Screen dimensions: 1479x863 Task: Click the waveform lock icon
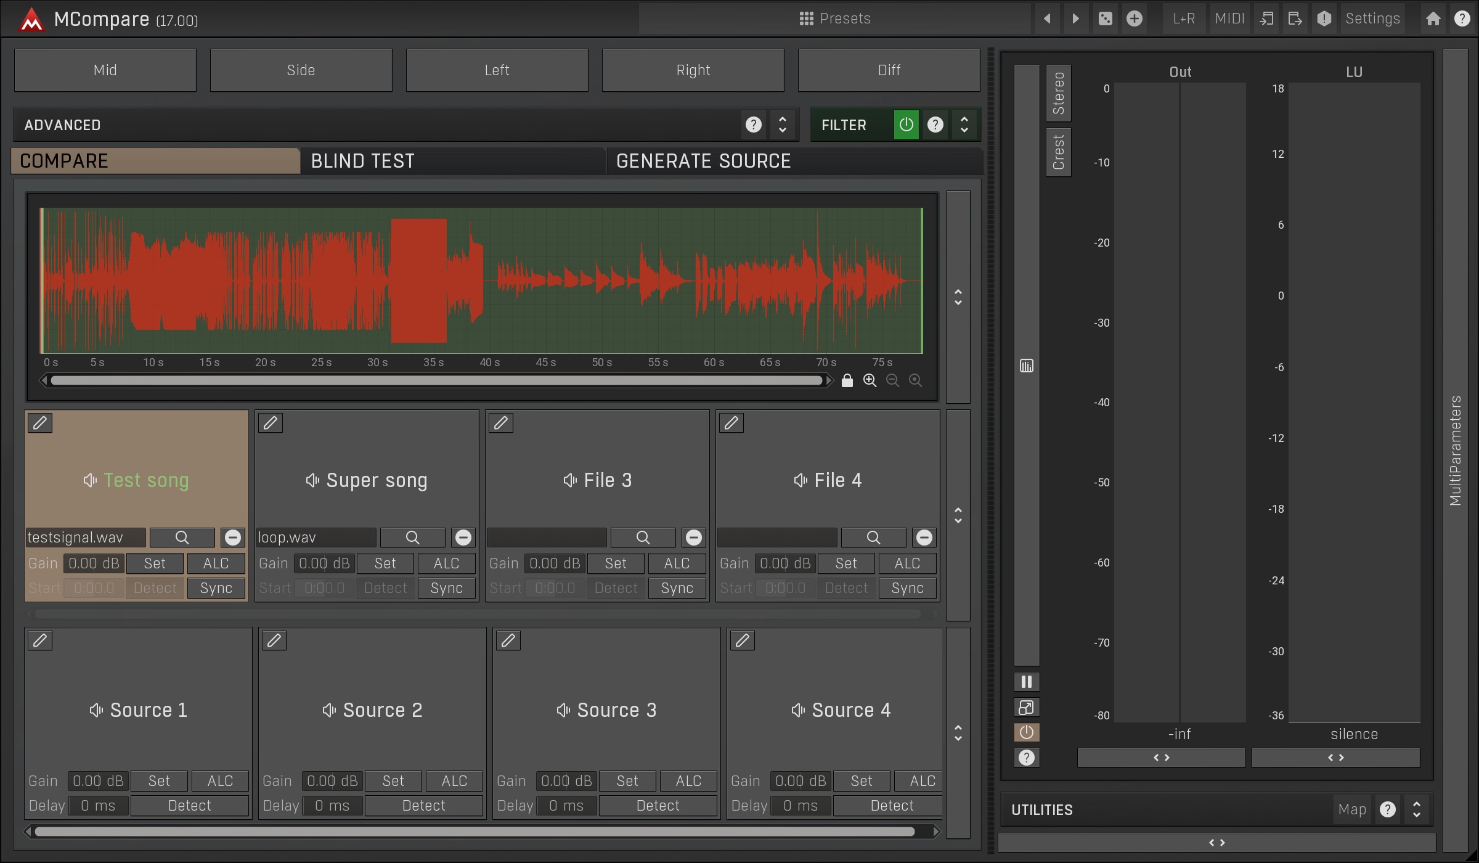847,380
